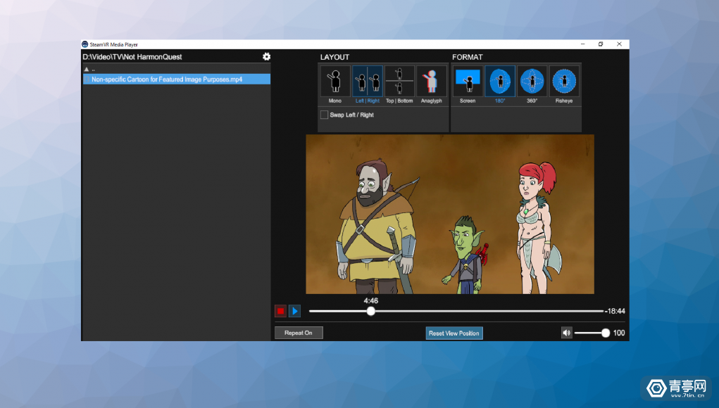This screenshot has width=719, height=408.
Task: Mute audio with the speaker icon
Action: click(567, 333)
